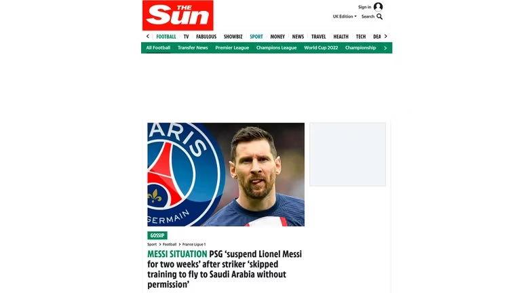This screenshot has height=293, width=521.
Task: Open the Travel section
Action: tap(318, 37)
